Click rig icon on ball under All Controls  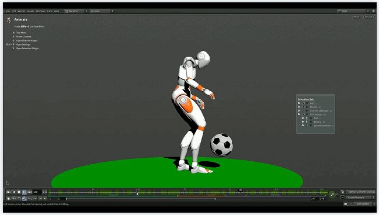pyautogui.click(x=307, y=118)
